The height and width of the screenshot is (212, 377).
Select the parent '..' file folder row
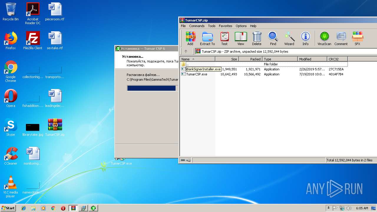click(264, 64)
